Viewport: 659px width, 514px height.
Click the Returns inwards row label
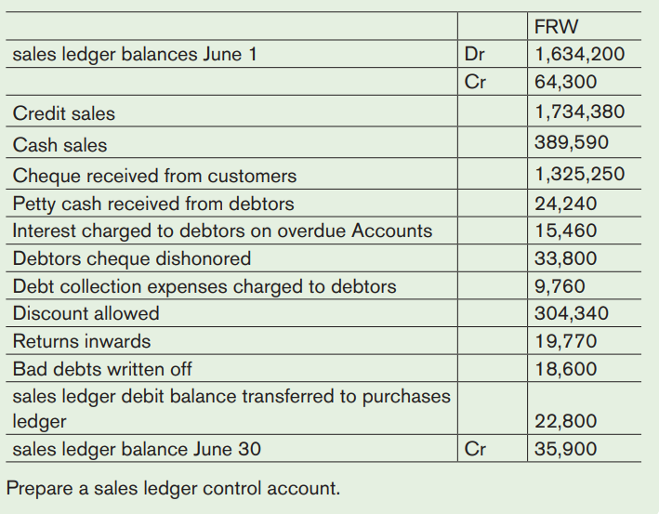(82, 341)
